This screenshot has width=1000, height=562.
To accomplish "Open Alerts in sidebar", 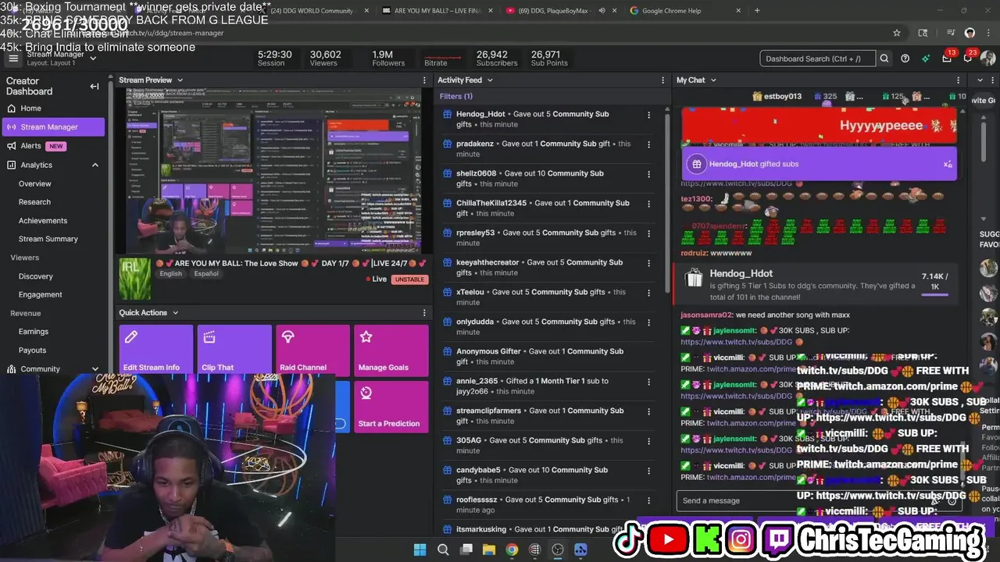I will click(x=31, y=146).
